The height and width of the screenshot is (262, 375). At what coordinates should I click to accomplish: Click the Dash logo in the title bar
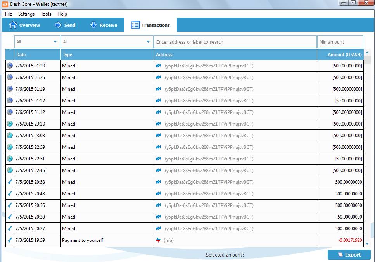[x=5, y=4]
